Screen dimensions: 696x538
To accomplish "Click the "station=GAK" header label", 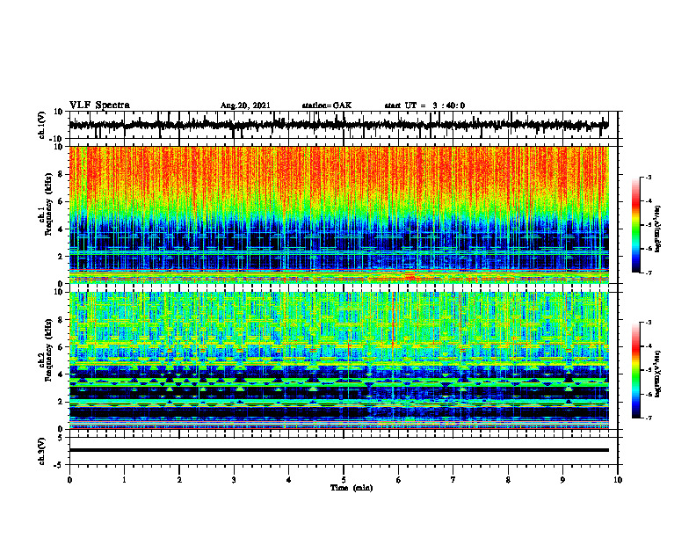I will 327,105.
